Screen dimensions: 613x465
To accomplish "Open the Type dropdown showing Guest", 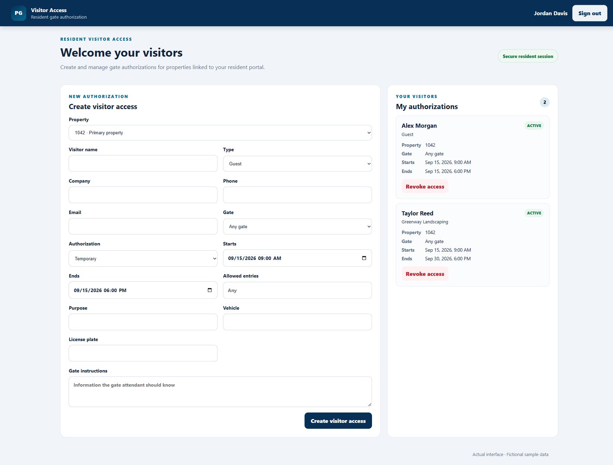I will tap(297, 164).
